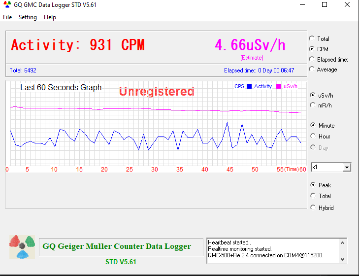
Task: Select the Average radio button
Action: (x=312, y=69)
